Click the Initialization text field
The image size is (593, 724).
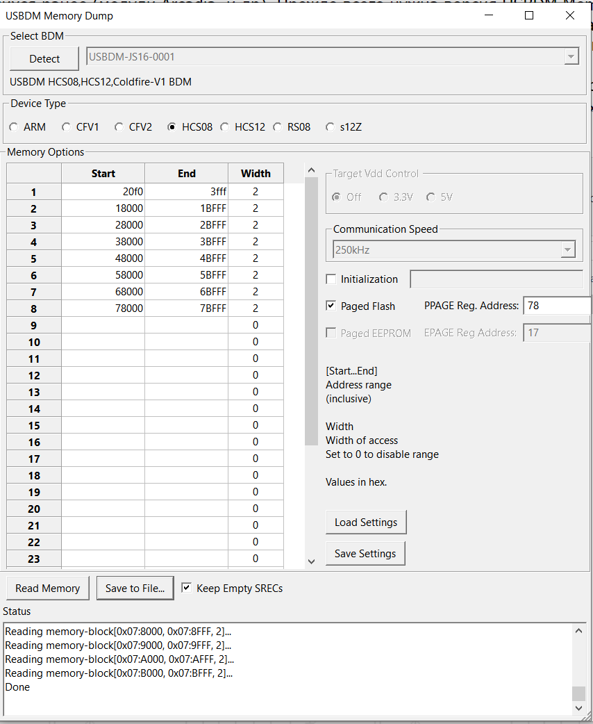[x=496, y=279]
